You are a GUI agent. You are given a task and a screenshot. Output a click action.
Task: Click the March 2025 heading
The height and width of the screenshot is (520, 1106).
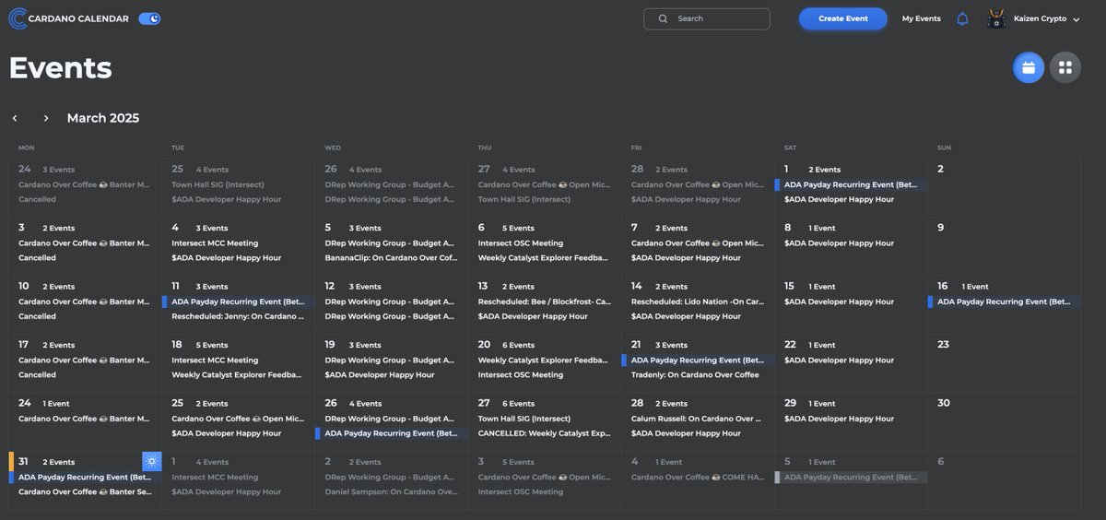click(x=103, y=118)
